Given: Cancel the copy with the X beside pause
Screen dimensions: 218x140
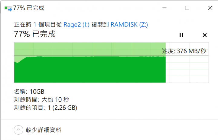Looking at the screenshot, I should [205, 35].
